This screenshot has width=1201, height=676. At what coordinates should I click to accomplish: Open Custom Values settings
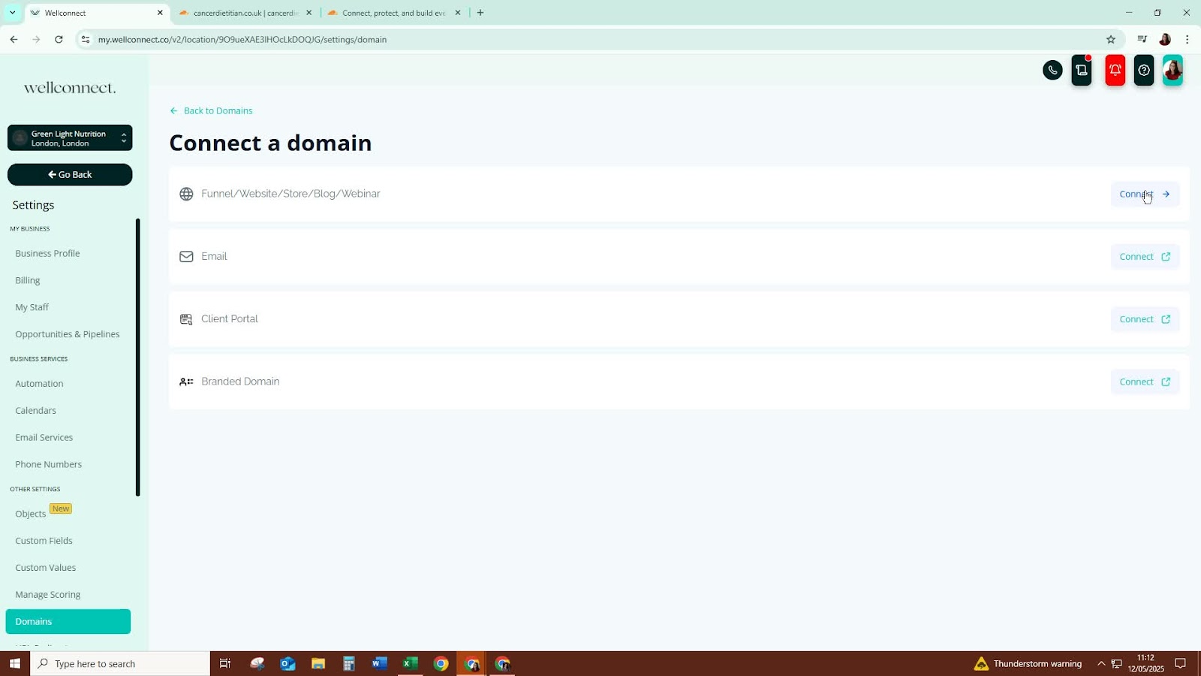point(46,568)
